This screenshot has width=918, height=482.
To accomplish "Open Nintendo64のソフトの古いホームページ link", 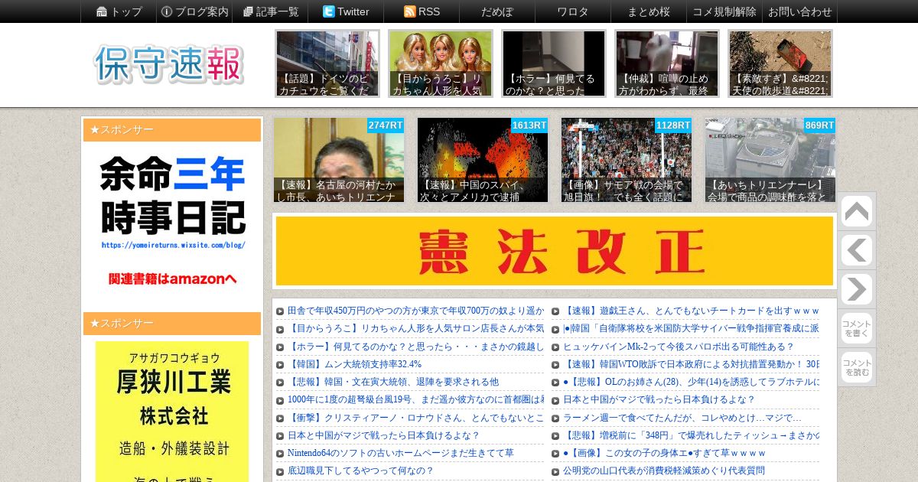I will click(x=401, y=453).
